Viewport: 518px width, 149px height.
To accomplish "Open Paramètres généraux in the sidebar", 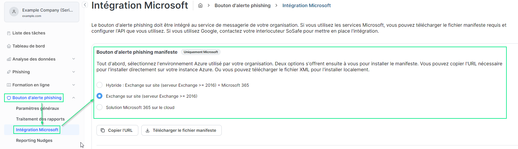I will (x=37, y=108).
